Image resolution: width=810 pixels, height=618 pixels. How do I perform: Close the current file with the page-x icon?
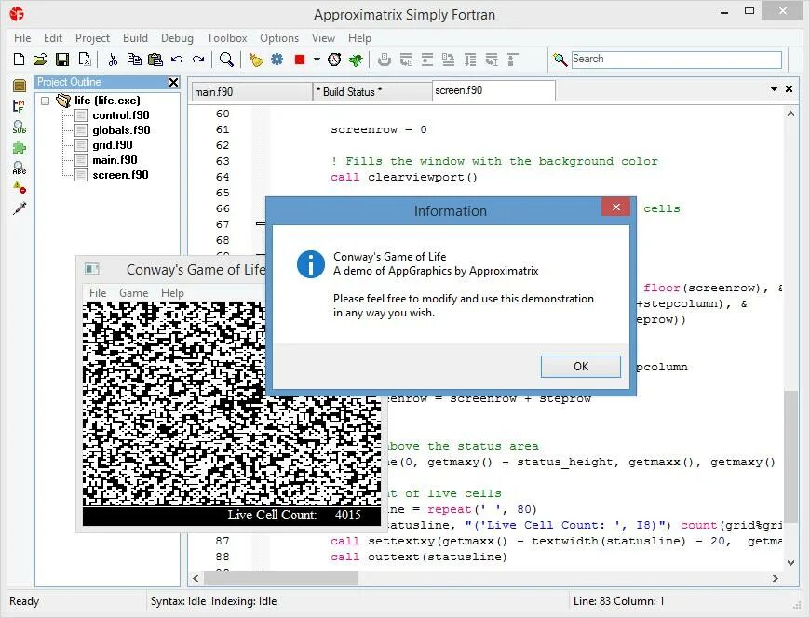tap(85, 60)
